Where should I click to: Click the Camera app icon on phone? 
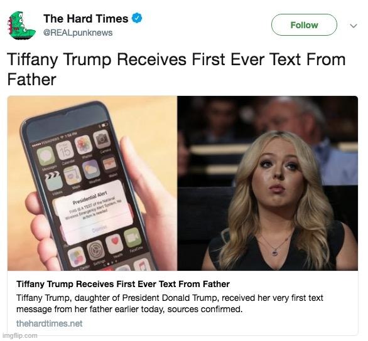coord(102,139)
